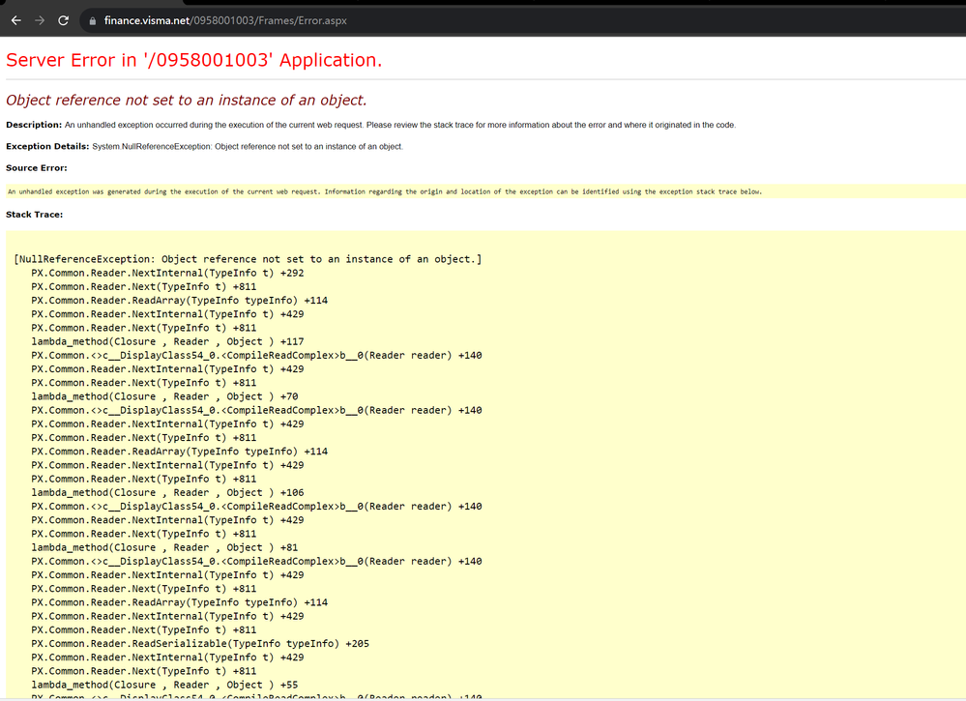
Task: Click the italic 'Object reference not set' subheading
Action: 186,100
